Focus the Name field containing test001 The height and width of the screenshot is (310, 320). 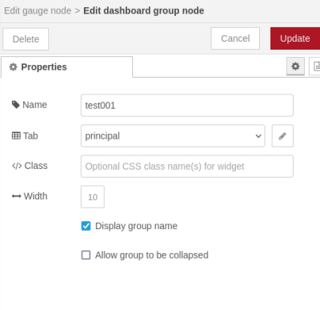point(187,105)
